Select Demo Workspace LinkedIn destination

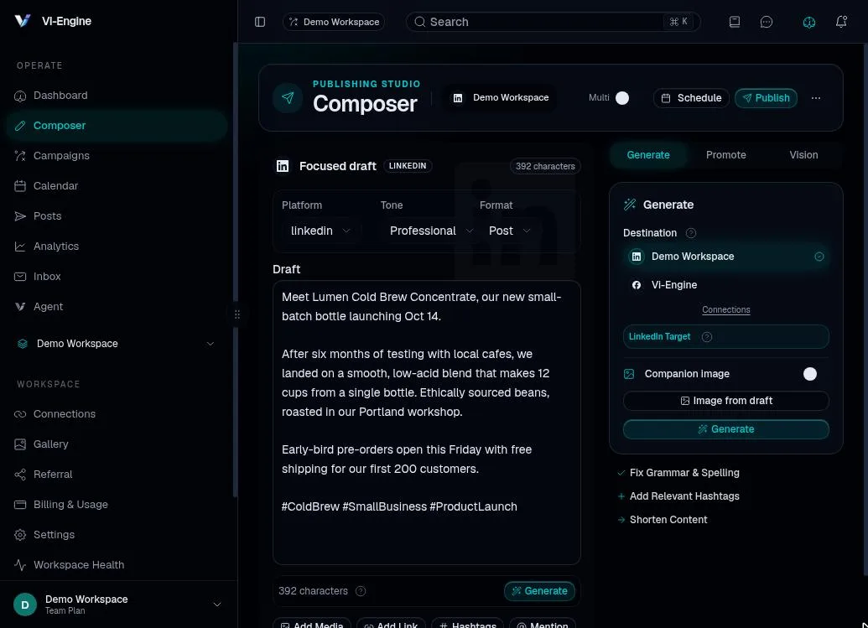(725, 257)
